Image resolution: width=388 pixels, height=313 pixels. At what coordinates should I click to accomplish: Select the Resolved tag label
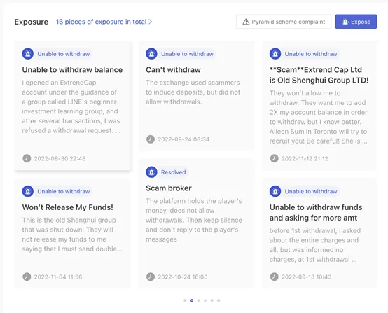pos(173,172)
